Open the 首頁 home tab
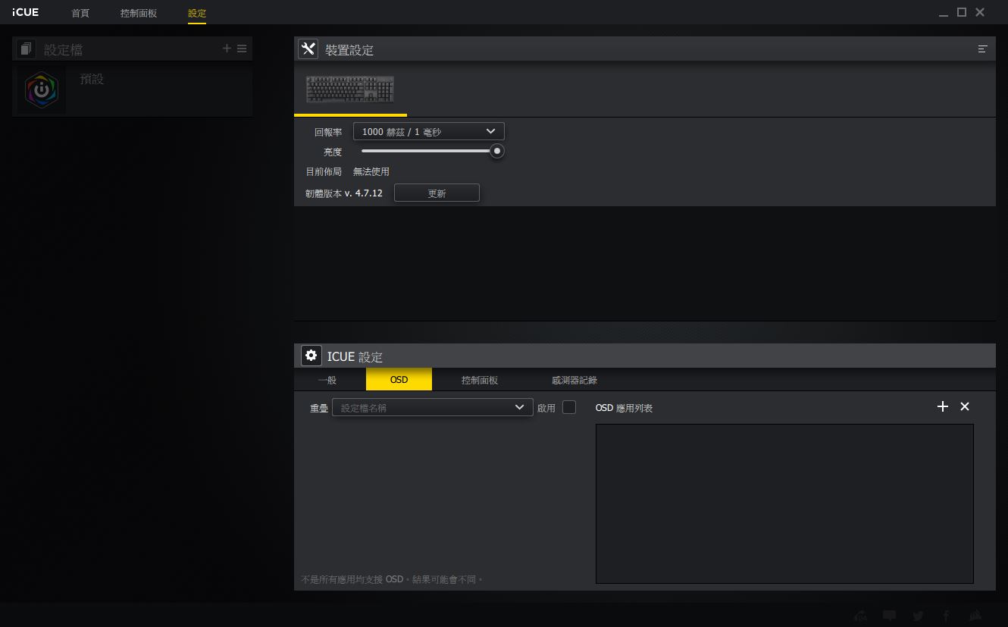Screen dimensions: 1008x627 tap(80, 14)
